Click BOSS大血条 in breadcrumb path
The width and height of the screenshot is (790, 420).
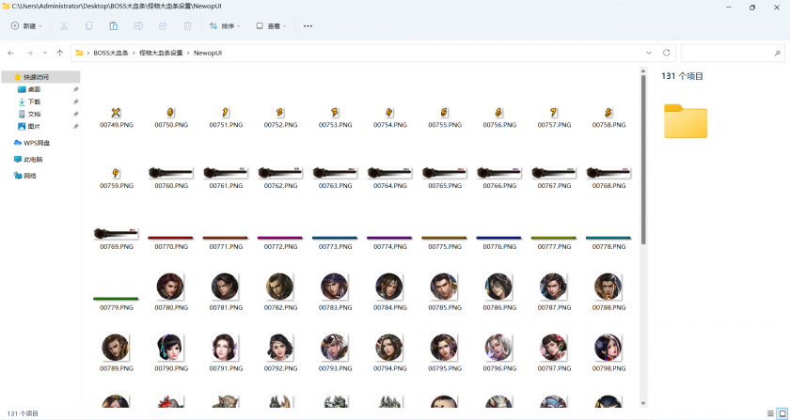[x=110, y=54]
